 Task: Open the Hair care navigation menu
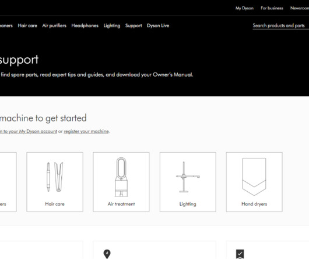coord(27,26)
